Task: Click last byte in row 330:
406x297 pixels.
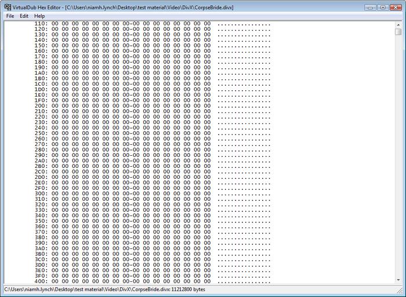Action: pos(207,210)
